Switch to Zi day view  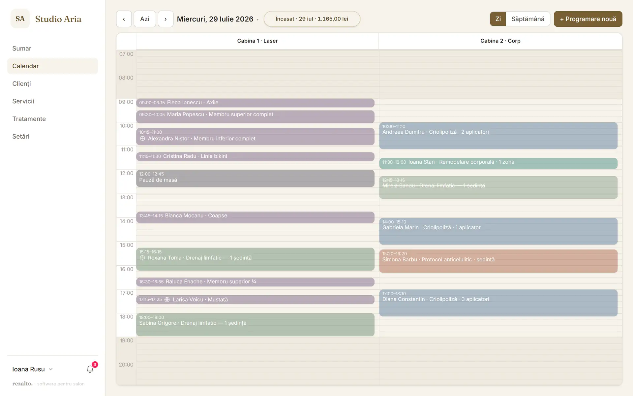[498, 19]
